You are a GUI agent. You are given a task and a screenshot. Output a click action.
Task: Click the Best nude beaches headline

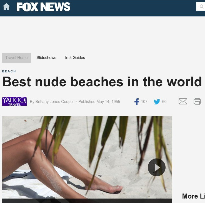[x=102, y=82]
